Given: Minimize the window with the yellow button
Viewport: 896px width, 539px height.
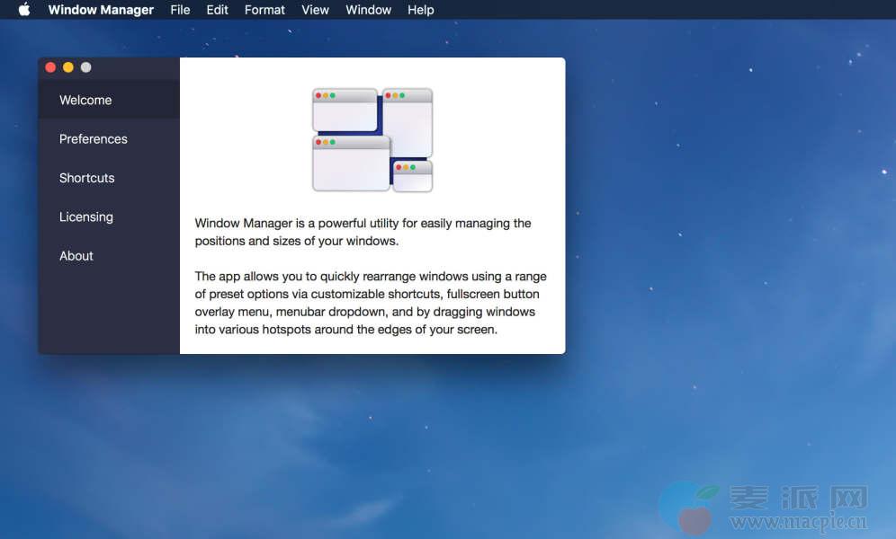Looking at the screenshot, I should [68, 67].
